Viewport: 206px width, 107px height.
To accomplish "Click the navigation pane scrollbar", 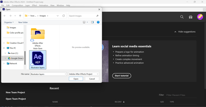I will (x=25, y=58).
